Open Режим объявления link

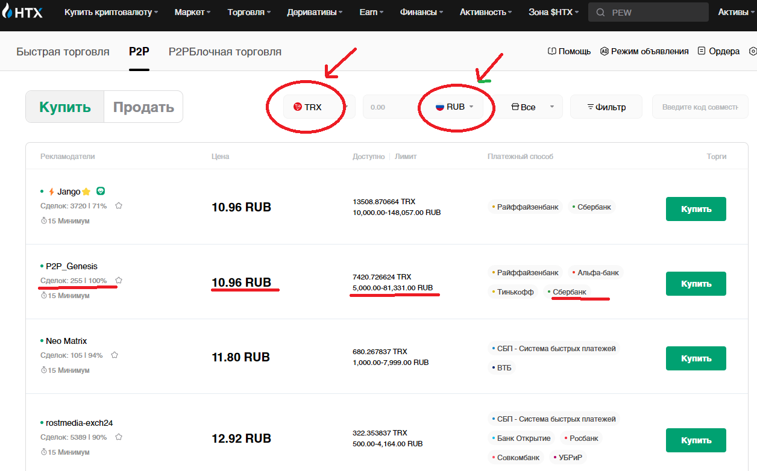644,51
